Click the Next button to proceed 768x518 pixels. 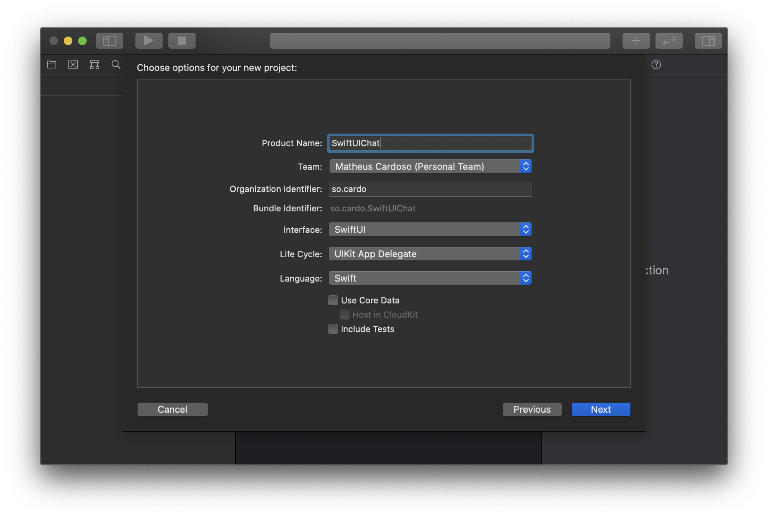pos(600,409)
